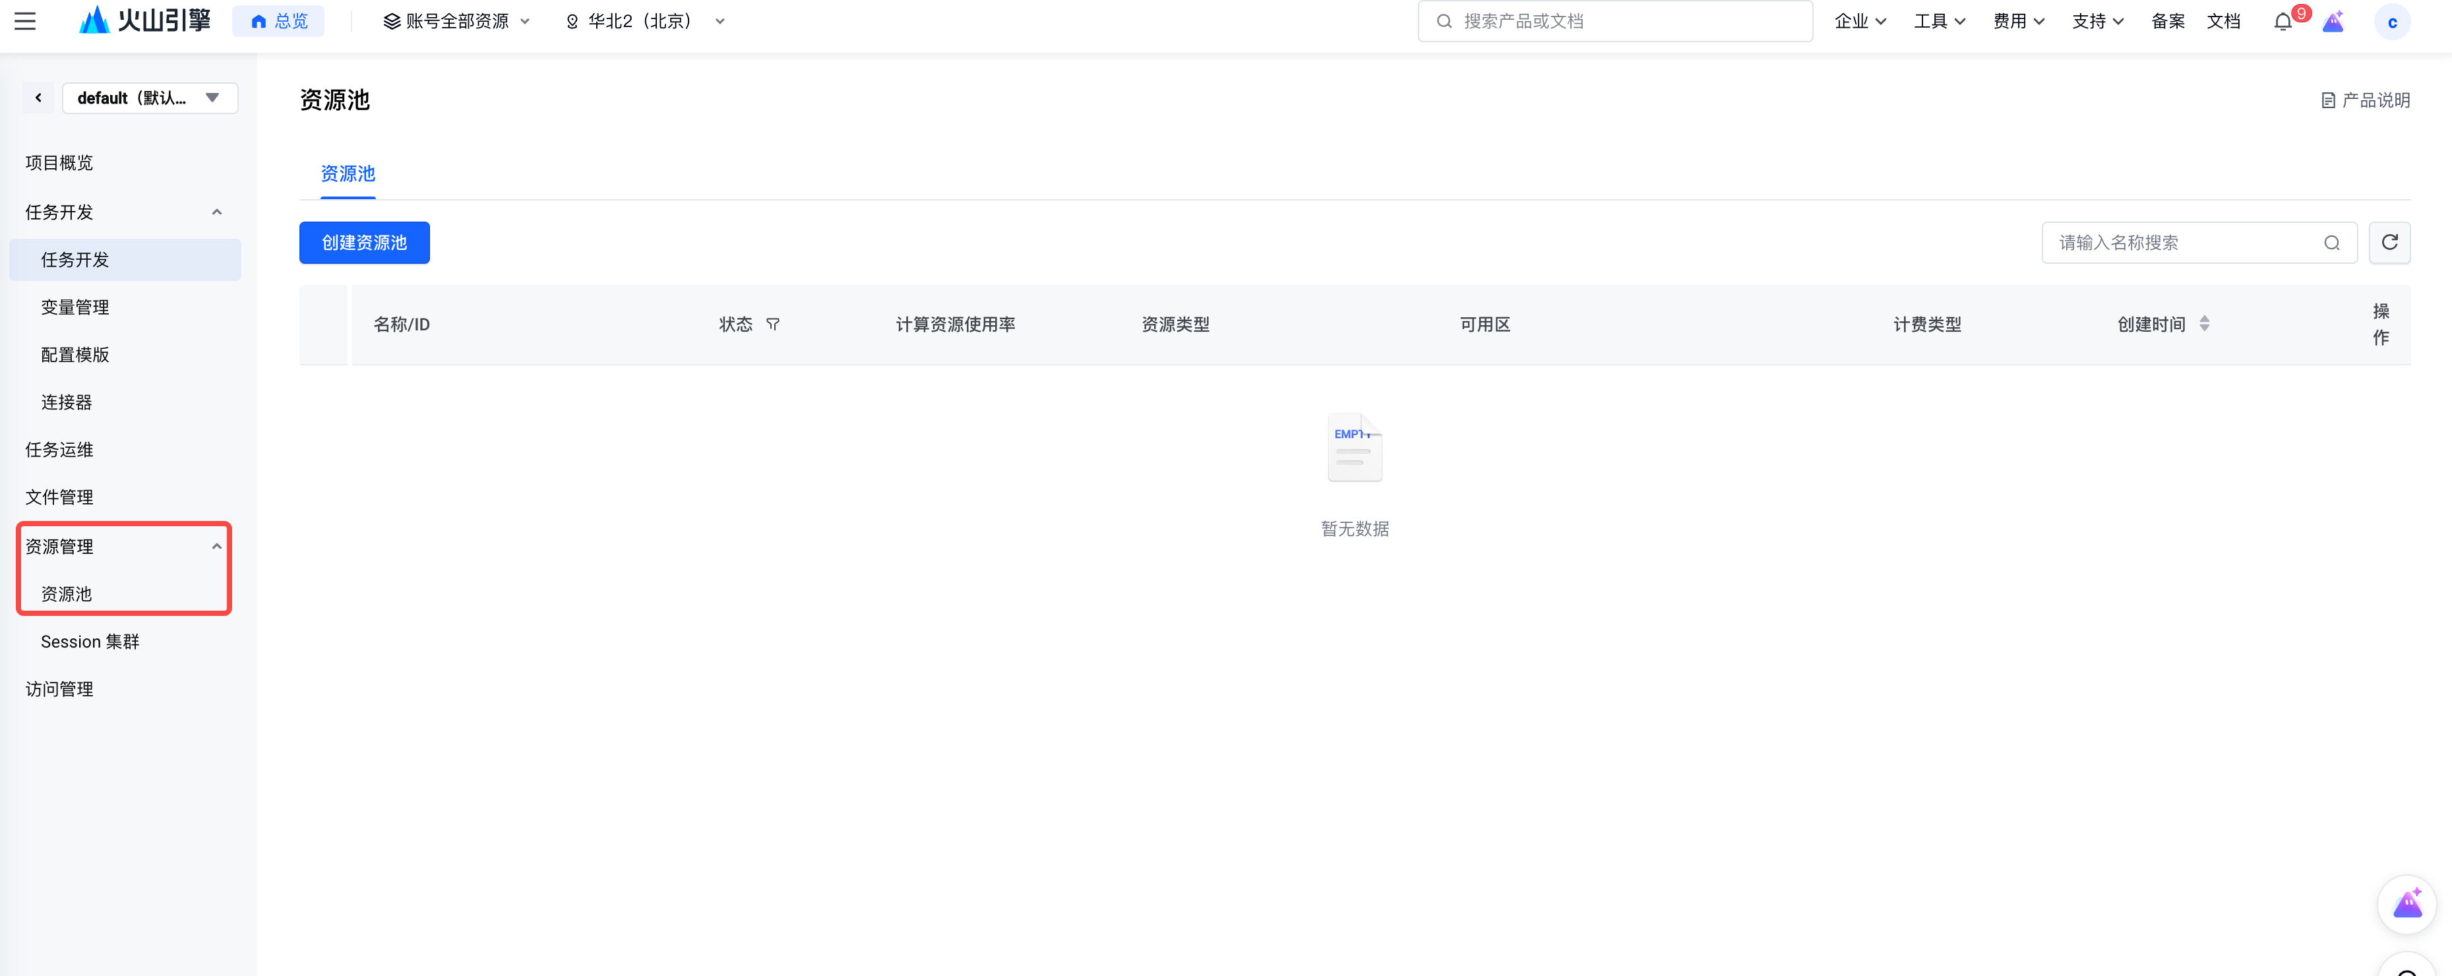Refresh the resource pool list

point(2389,243)
